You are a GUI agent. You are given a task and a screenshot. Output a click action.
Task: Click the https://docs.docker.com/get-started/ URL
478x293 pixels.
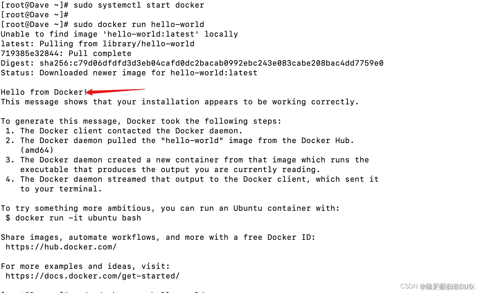click(92, 276)
